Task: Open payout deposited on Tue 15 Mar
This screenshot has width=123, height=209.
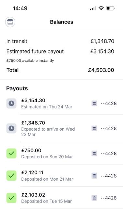Action: [61, 198]
